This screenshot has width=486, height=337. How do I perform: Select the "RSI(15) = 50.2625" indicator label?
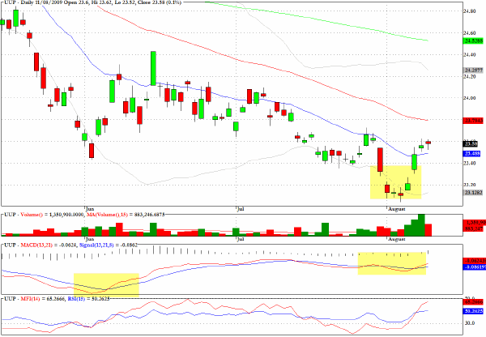click(88, 299)
